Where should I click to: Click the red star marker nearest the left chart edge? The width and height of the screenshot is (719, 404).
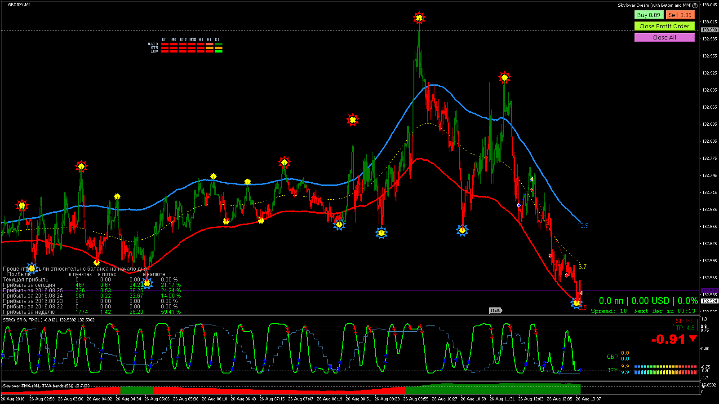pyautogui.click(x=22, y=206)
